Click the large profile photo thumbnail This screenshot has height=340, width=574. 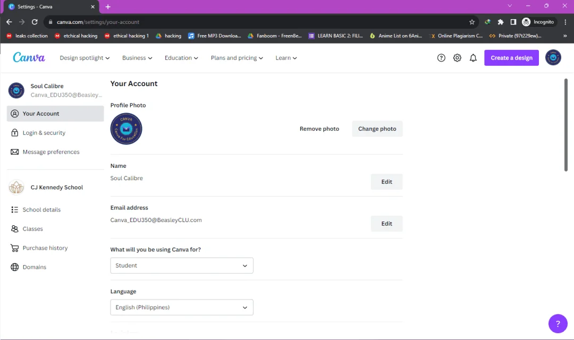tap(126, 129)
